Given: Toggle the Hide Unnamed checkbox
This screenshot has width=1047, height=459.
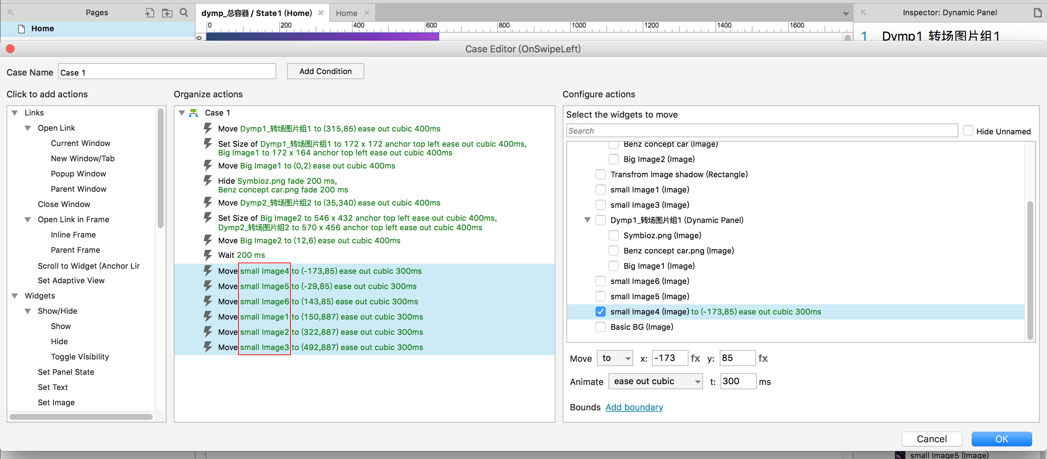Looking at the screenshot, I should coord(968,131).
